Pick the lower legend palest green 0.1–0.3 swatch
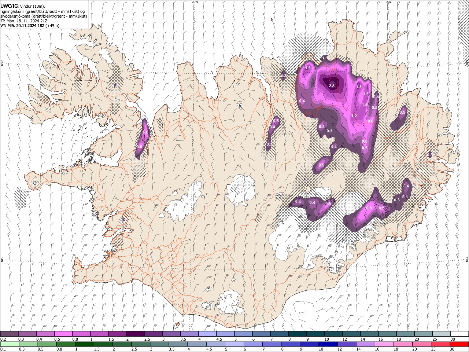The width and height of the screenshot is (469, 352). pyautogui.click(x=9, y=344)
